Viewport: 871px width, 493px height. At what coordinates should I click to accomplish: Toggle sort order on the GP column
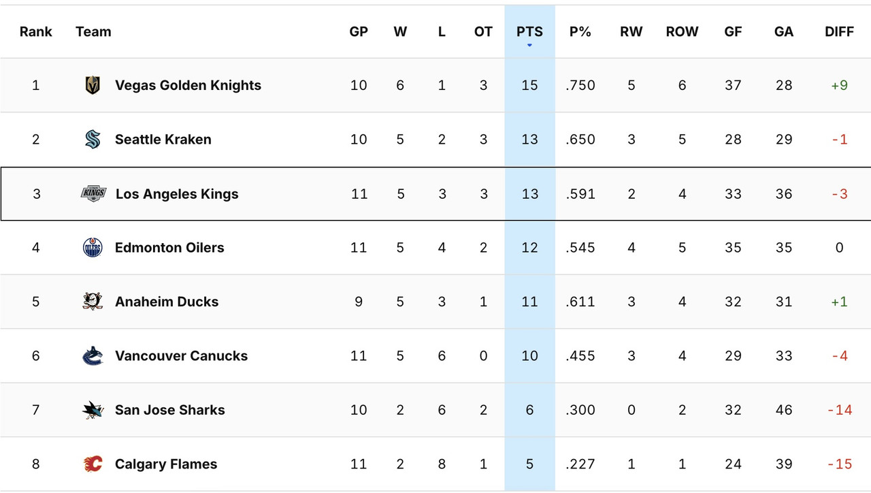[x=359, y=31]
